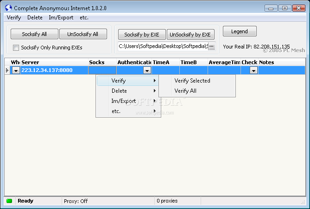Maximize the application window
Image resolution: width=310 pixels, height=209 pixels.
click(x=285, y=8)
